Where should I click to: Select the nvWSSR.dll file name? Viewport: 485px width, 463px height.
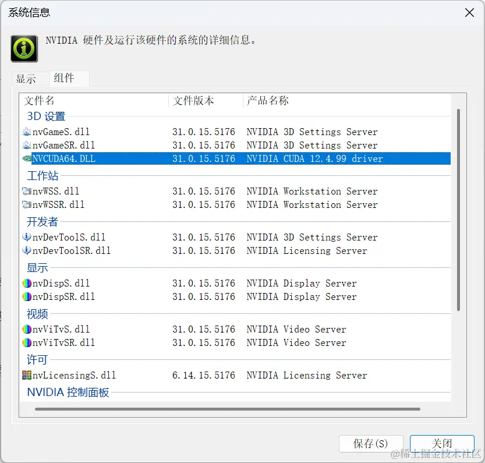pos(58,204)
